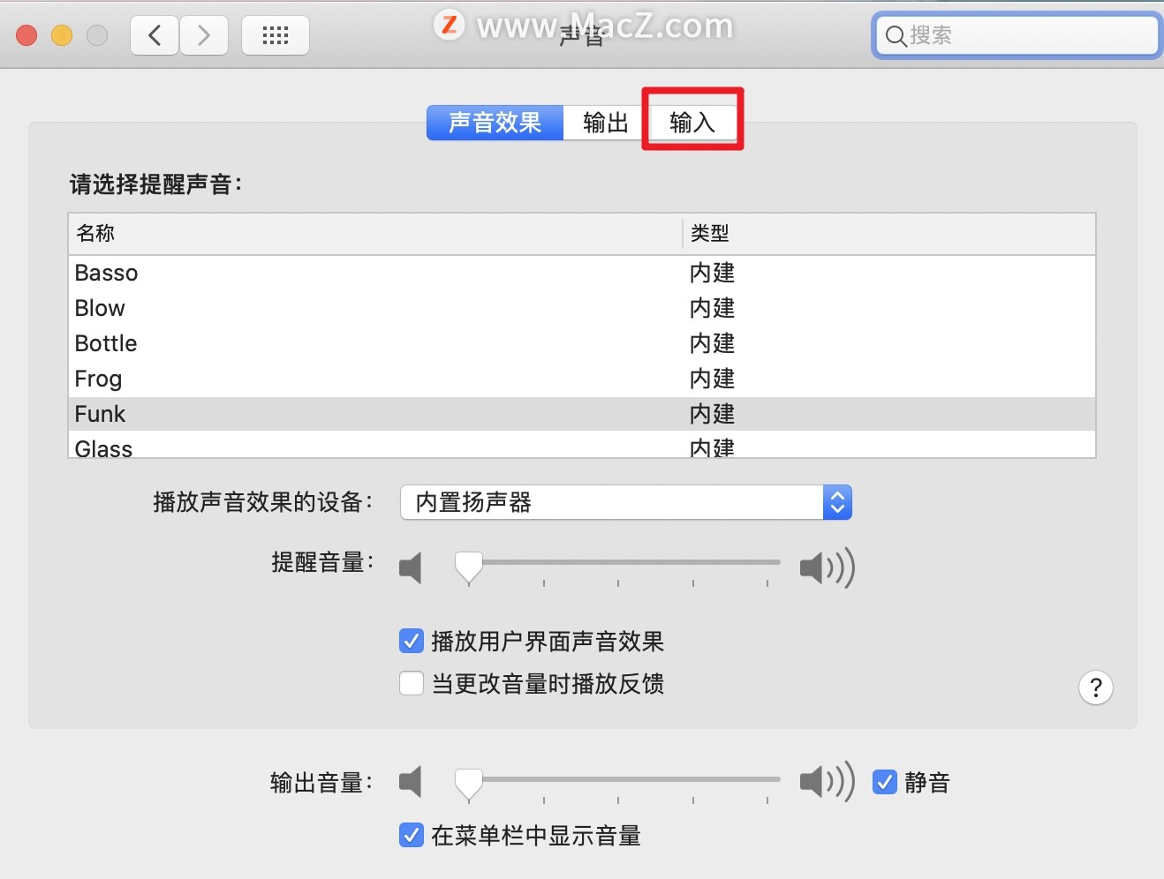Click the loud speaker icon beside 输出音量
Viewport: 1164px width, 879px height.
[x=827, y=782]
